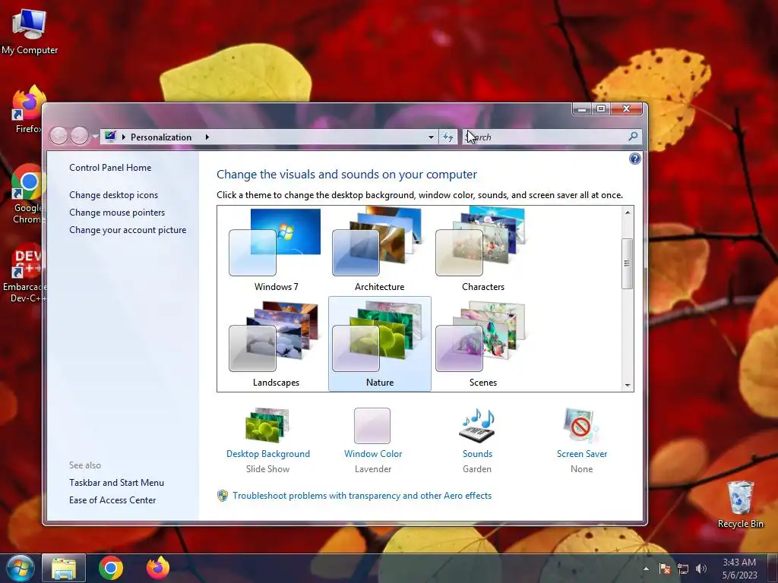778x583 pixels.
Task: Minimize the Personalization window
Action: click(581, 109)
